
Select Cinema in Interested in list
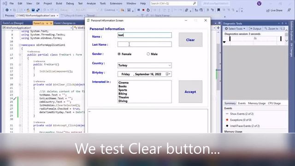tap(124, 83)
